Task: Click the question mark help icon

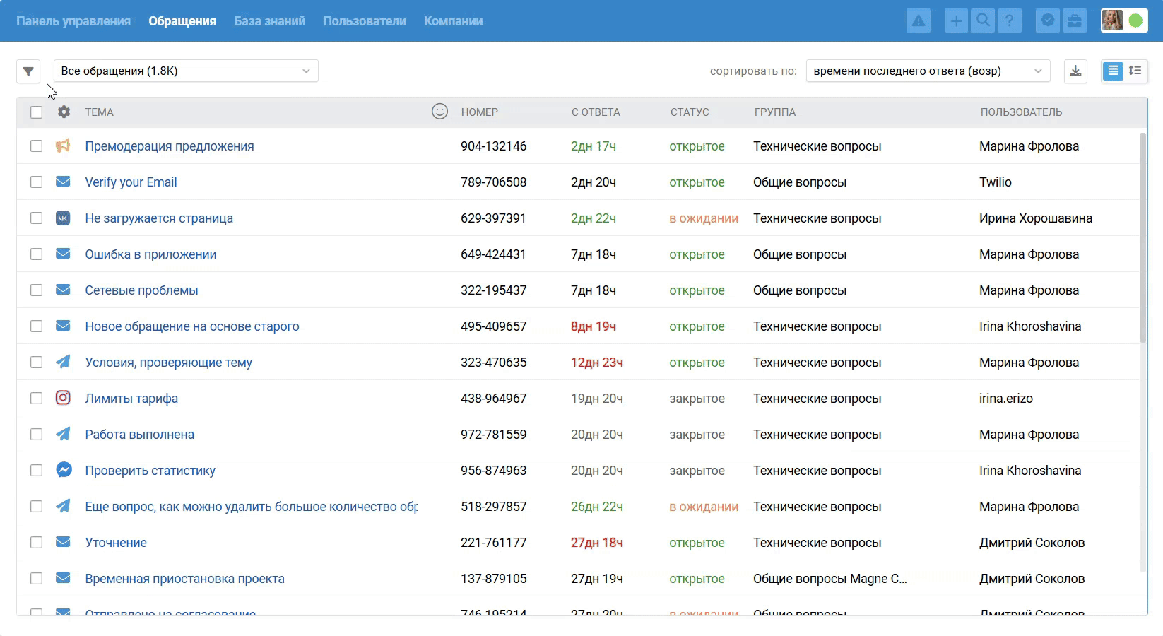Action: [x=1010, y=21]
